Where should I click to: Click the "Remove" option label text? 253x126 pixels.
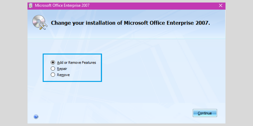(63, 75)
